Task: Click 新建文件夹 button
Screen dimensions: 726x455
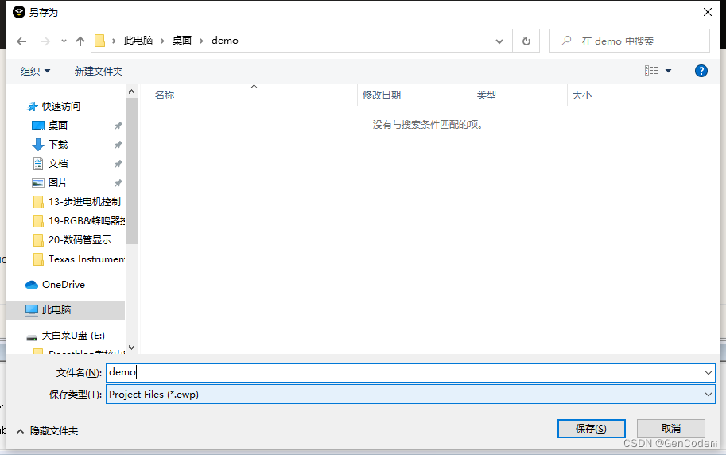Action: (x=99, y=72)
